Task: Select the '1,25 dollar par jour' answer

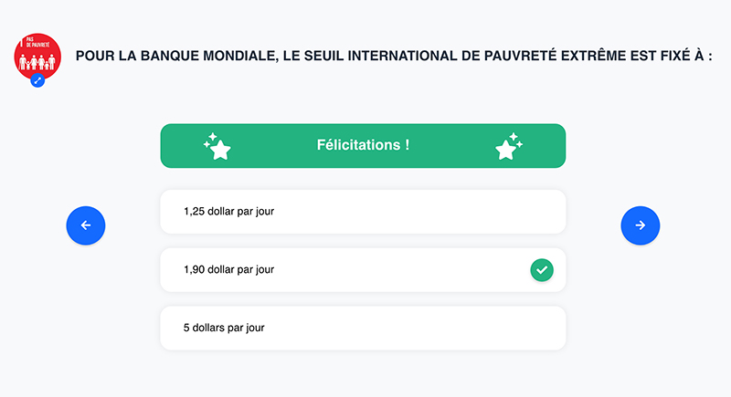Action: pyautogui.click(x=363, y=212)
